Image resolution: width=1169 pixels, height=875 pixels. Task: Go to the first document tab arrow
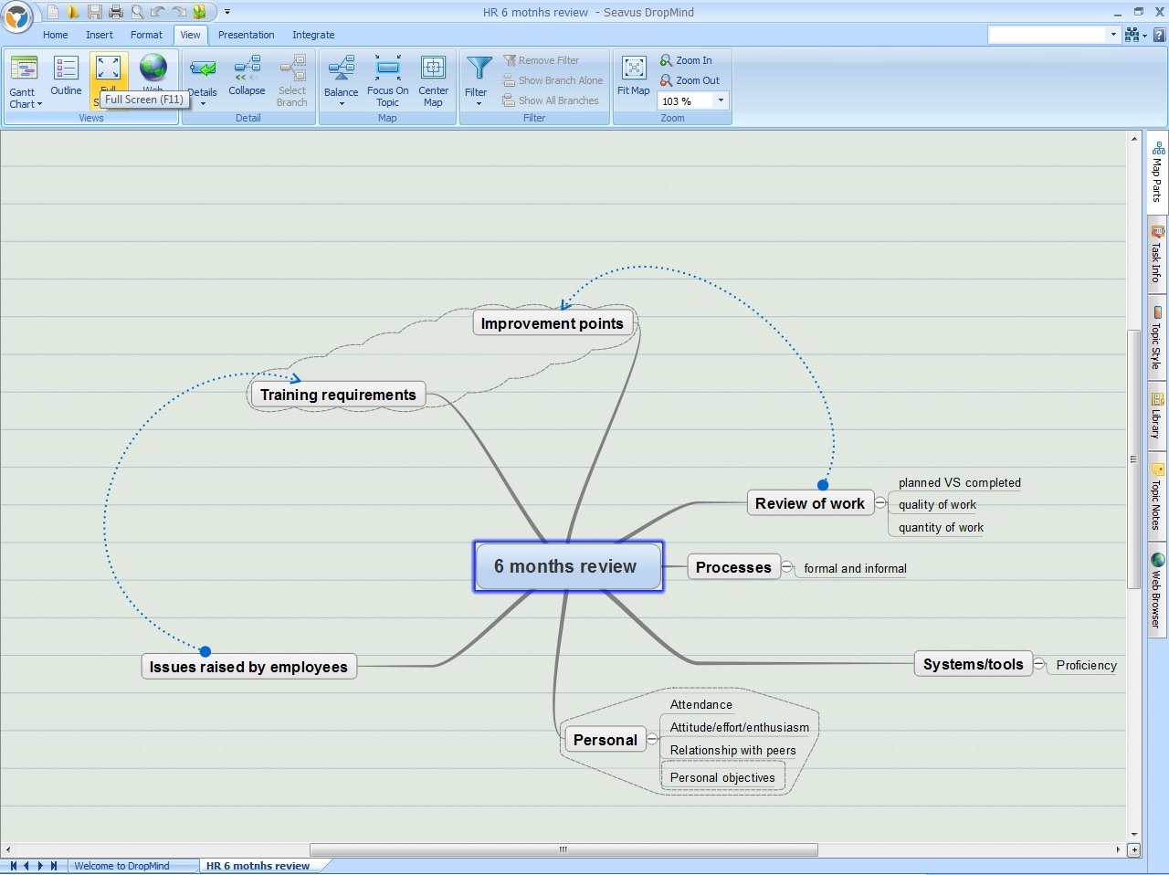point(13,866)
